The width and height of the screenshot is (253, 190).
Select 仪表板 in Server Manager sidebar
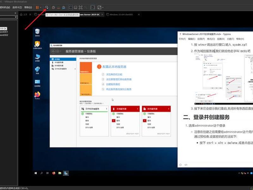[x=63, y=59]
